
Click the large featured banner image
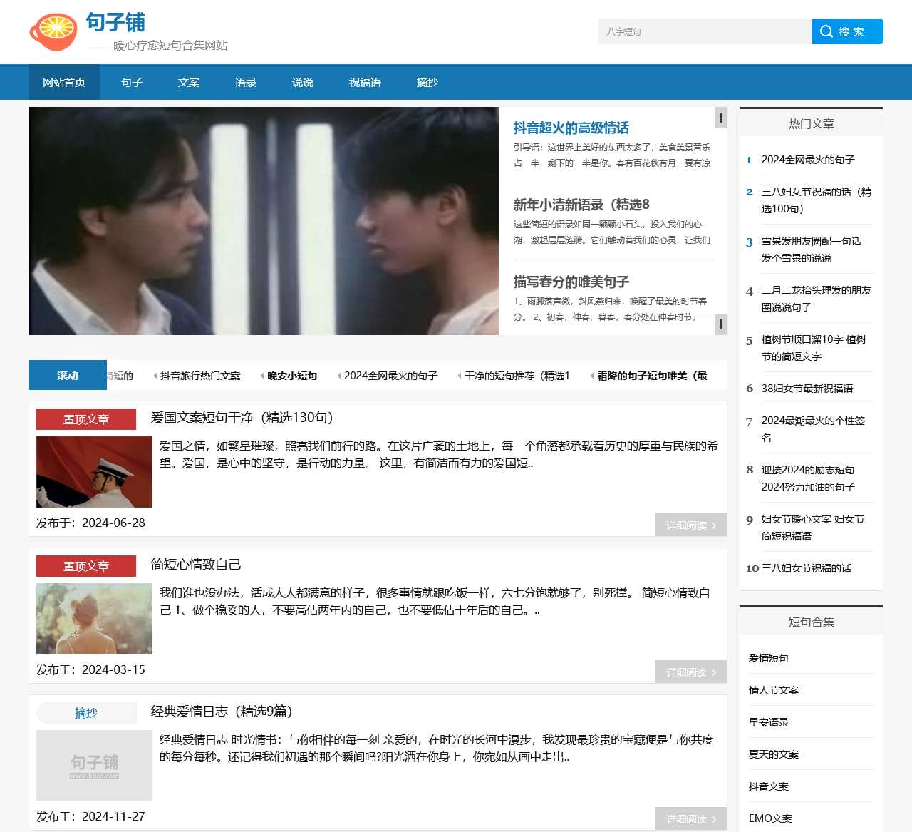click(264, 221)
